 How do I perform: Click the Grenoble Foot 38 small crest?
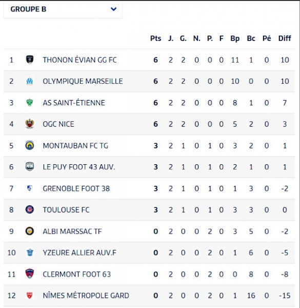tap(30, 188)
